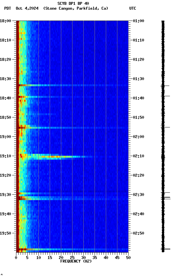Click the 01:30 UTC time label
177x278 pixels.
[139, 79]
